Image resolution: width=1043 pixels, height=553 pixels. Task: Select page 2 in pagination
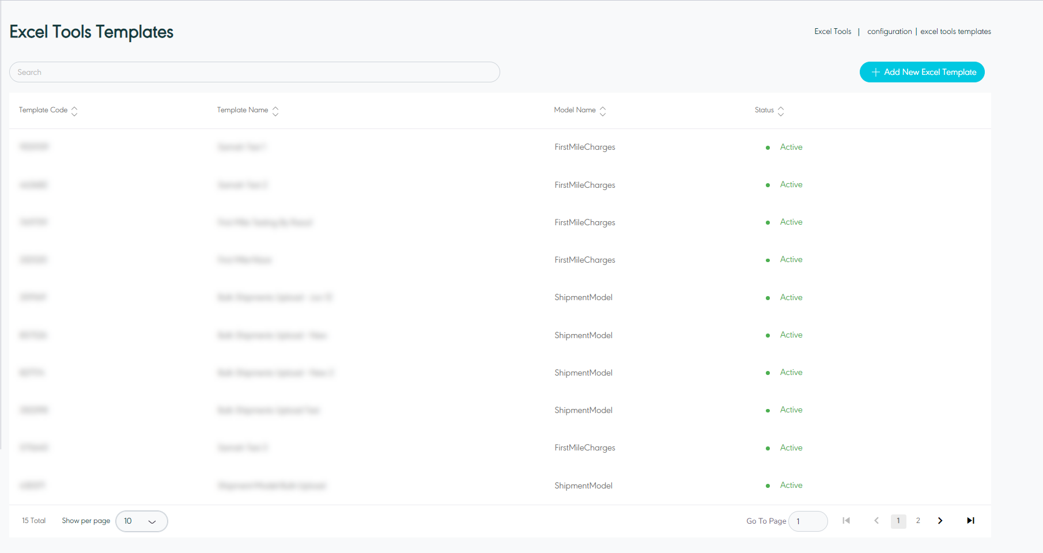[x=918, y=521]
